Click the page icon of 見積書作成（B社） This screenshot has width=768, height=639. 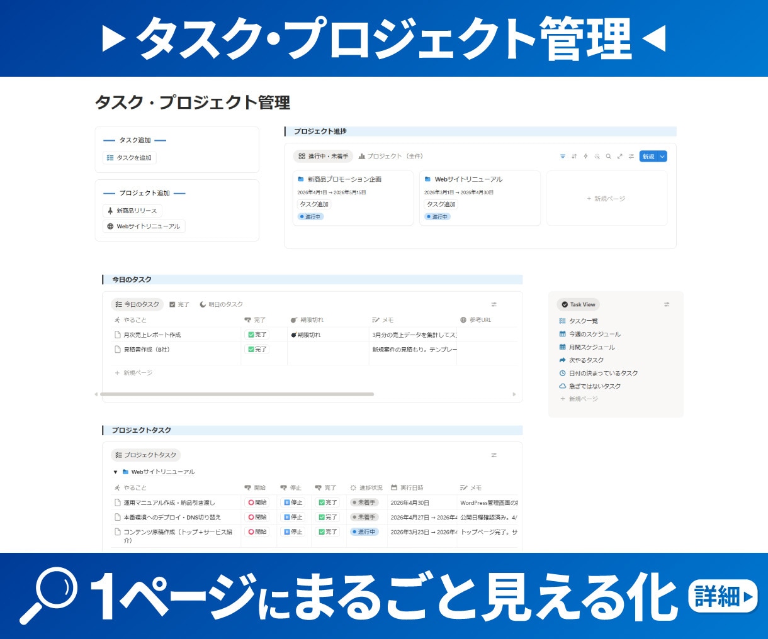click(118, 349)
